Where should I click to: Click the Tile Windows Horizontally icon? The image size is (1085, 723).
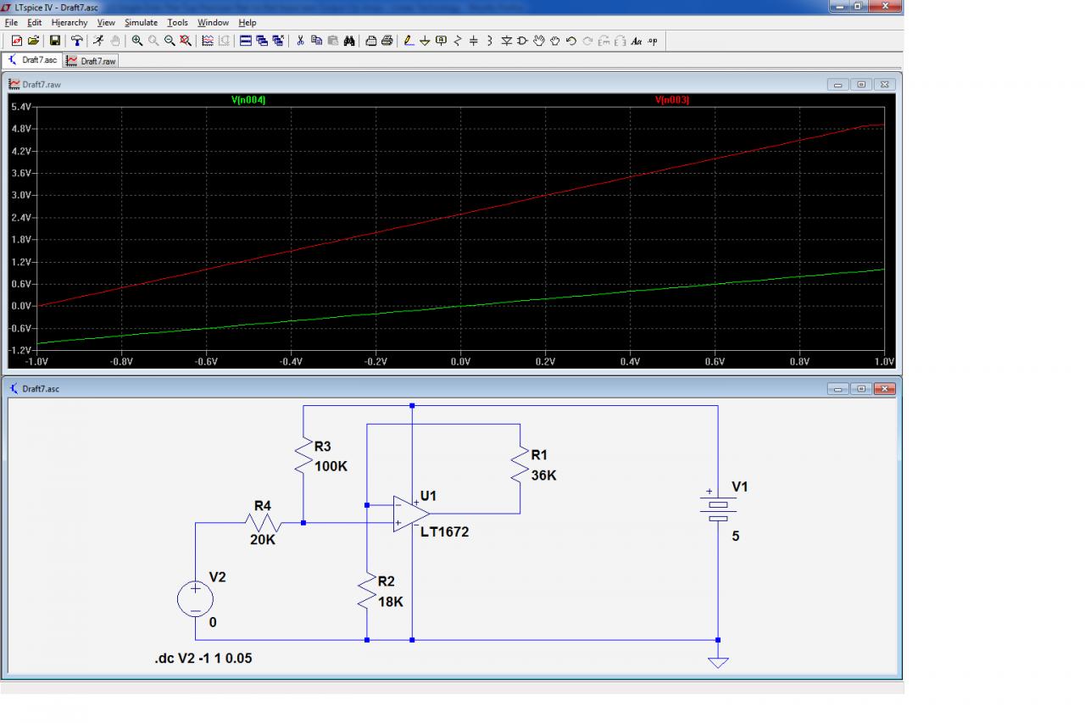click(246, 41)
